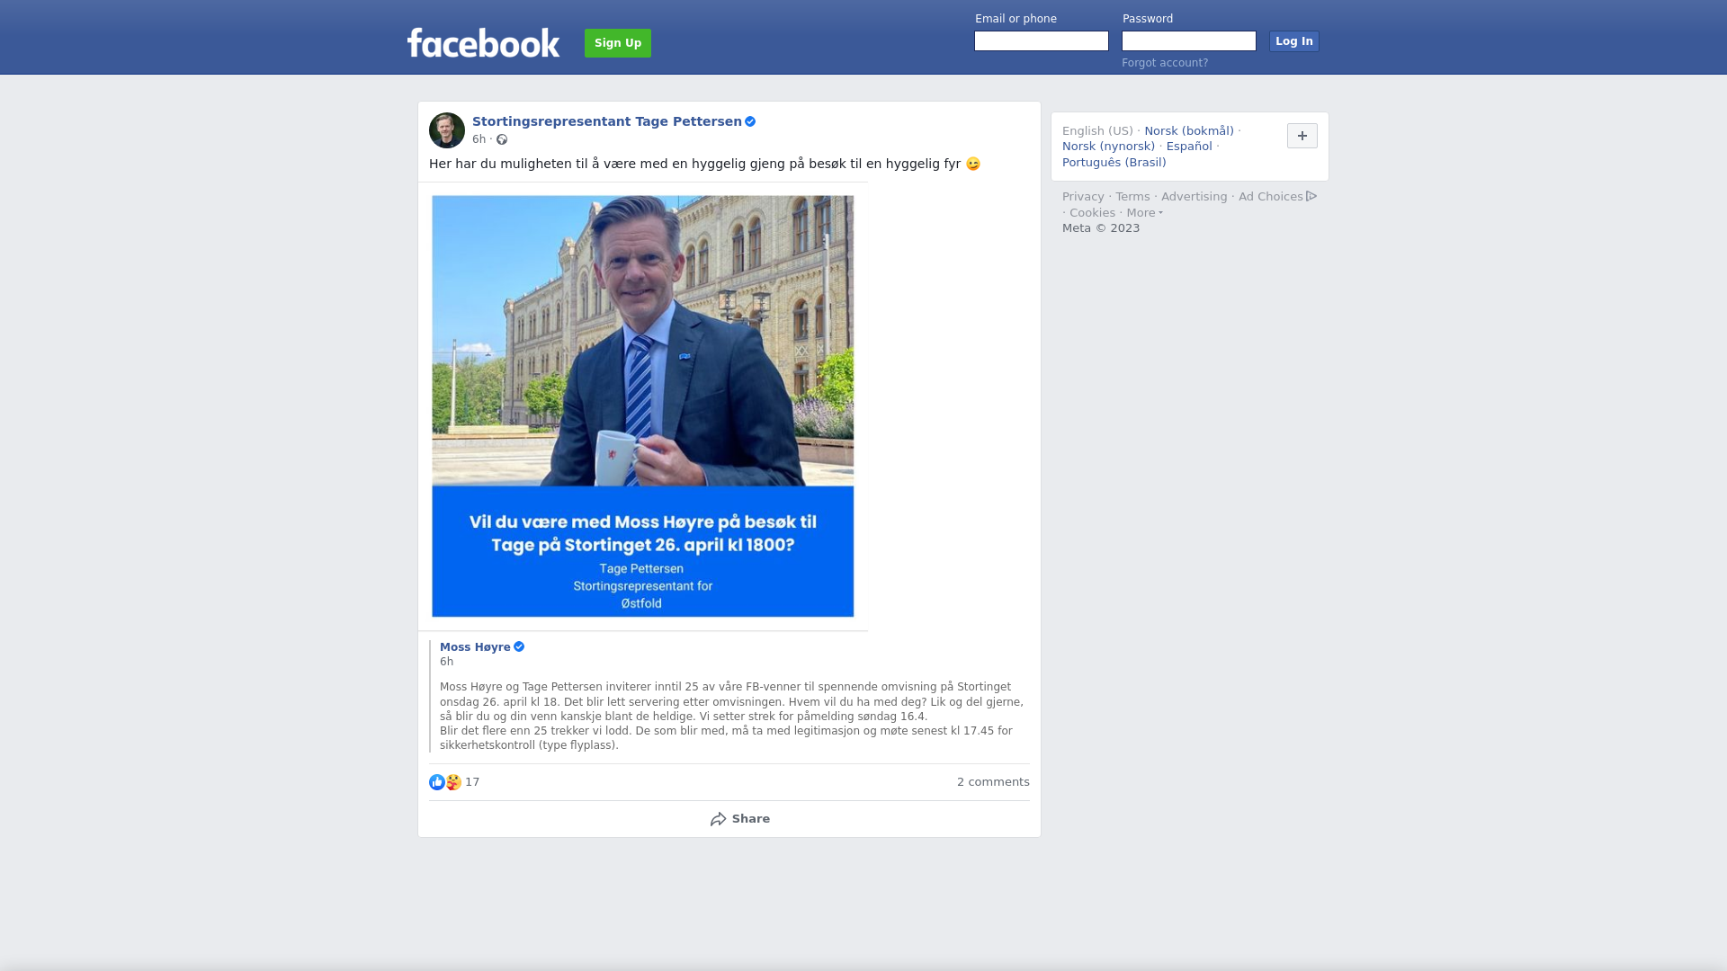Click the Facebook logo
The image size is (1727, 971).
tap(483, 42)
